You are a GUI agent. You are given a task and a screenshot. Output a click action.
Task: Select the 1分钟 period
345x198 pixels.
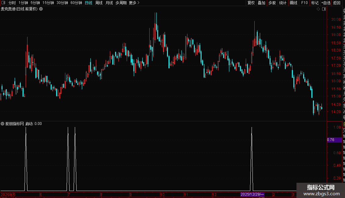tap(23, 3)
